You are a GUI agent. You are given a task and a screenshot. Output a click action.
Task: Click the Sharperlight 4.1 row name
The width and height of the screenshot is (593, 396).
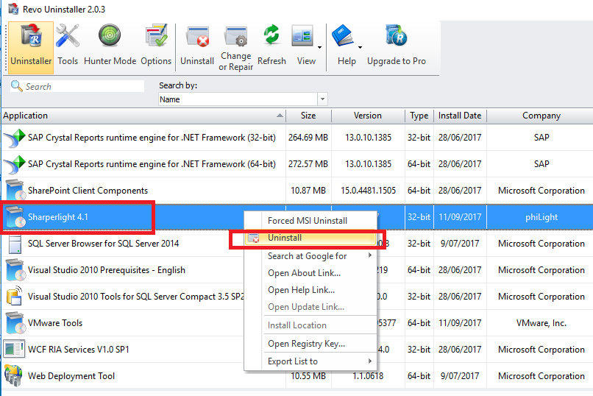point(58,217)
